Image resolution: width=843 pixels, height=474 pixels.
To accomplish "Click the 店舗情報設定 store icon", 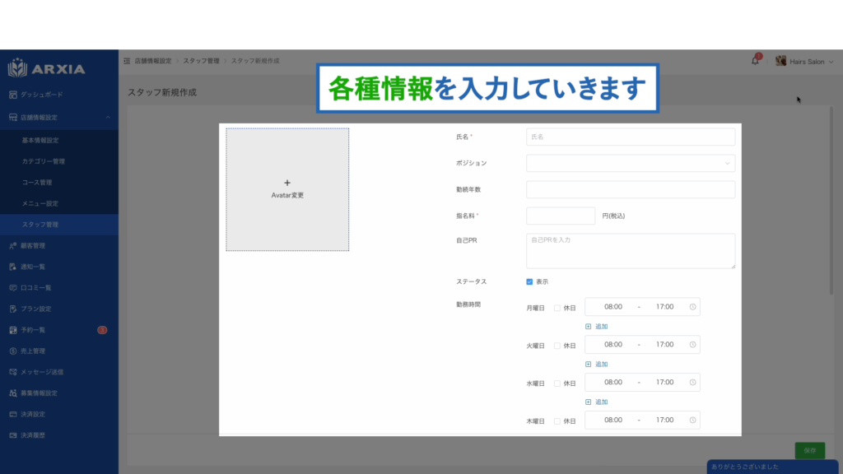I will [13, 117].
